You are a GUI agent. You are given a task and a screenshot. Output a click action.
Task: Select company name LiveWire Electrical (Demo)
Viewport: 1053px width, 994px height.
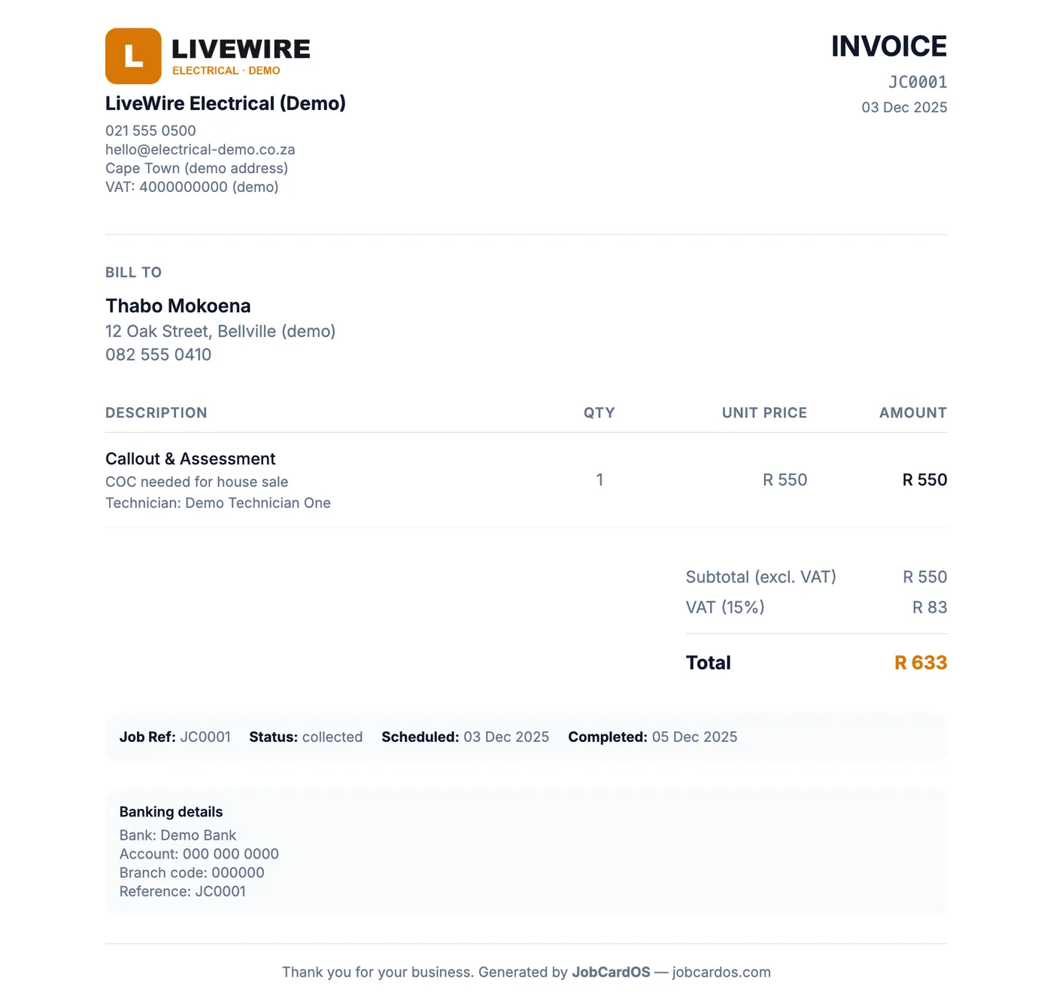[226, 104]
